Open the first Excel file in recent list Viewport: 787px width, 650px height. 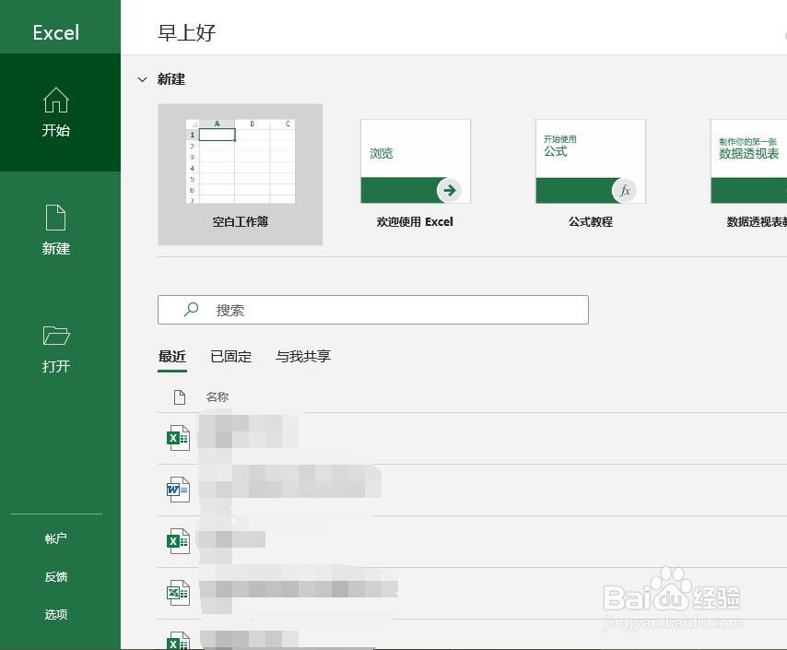click(x=178, y=438)
